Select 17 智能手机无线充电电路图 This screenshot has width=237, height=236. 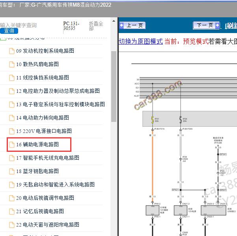[48, 158]
